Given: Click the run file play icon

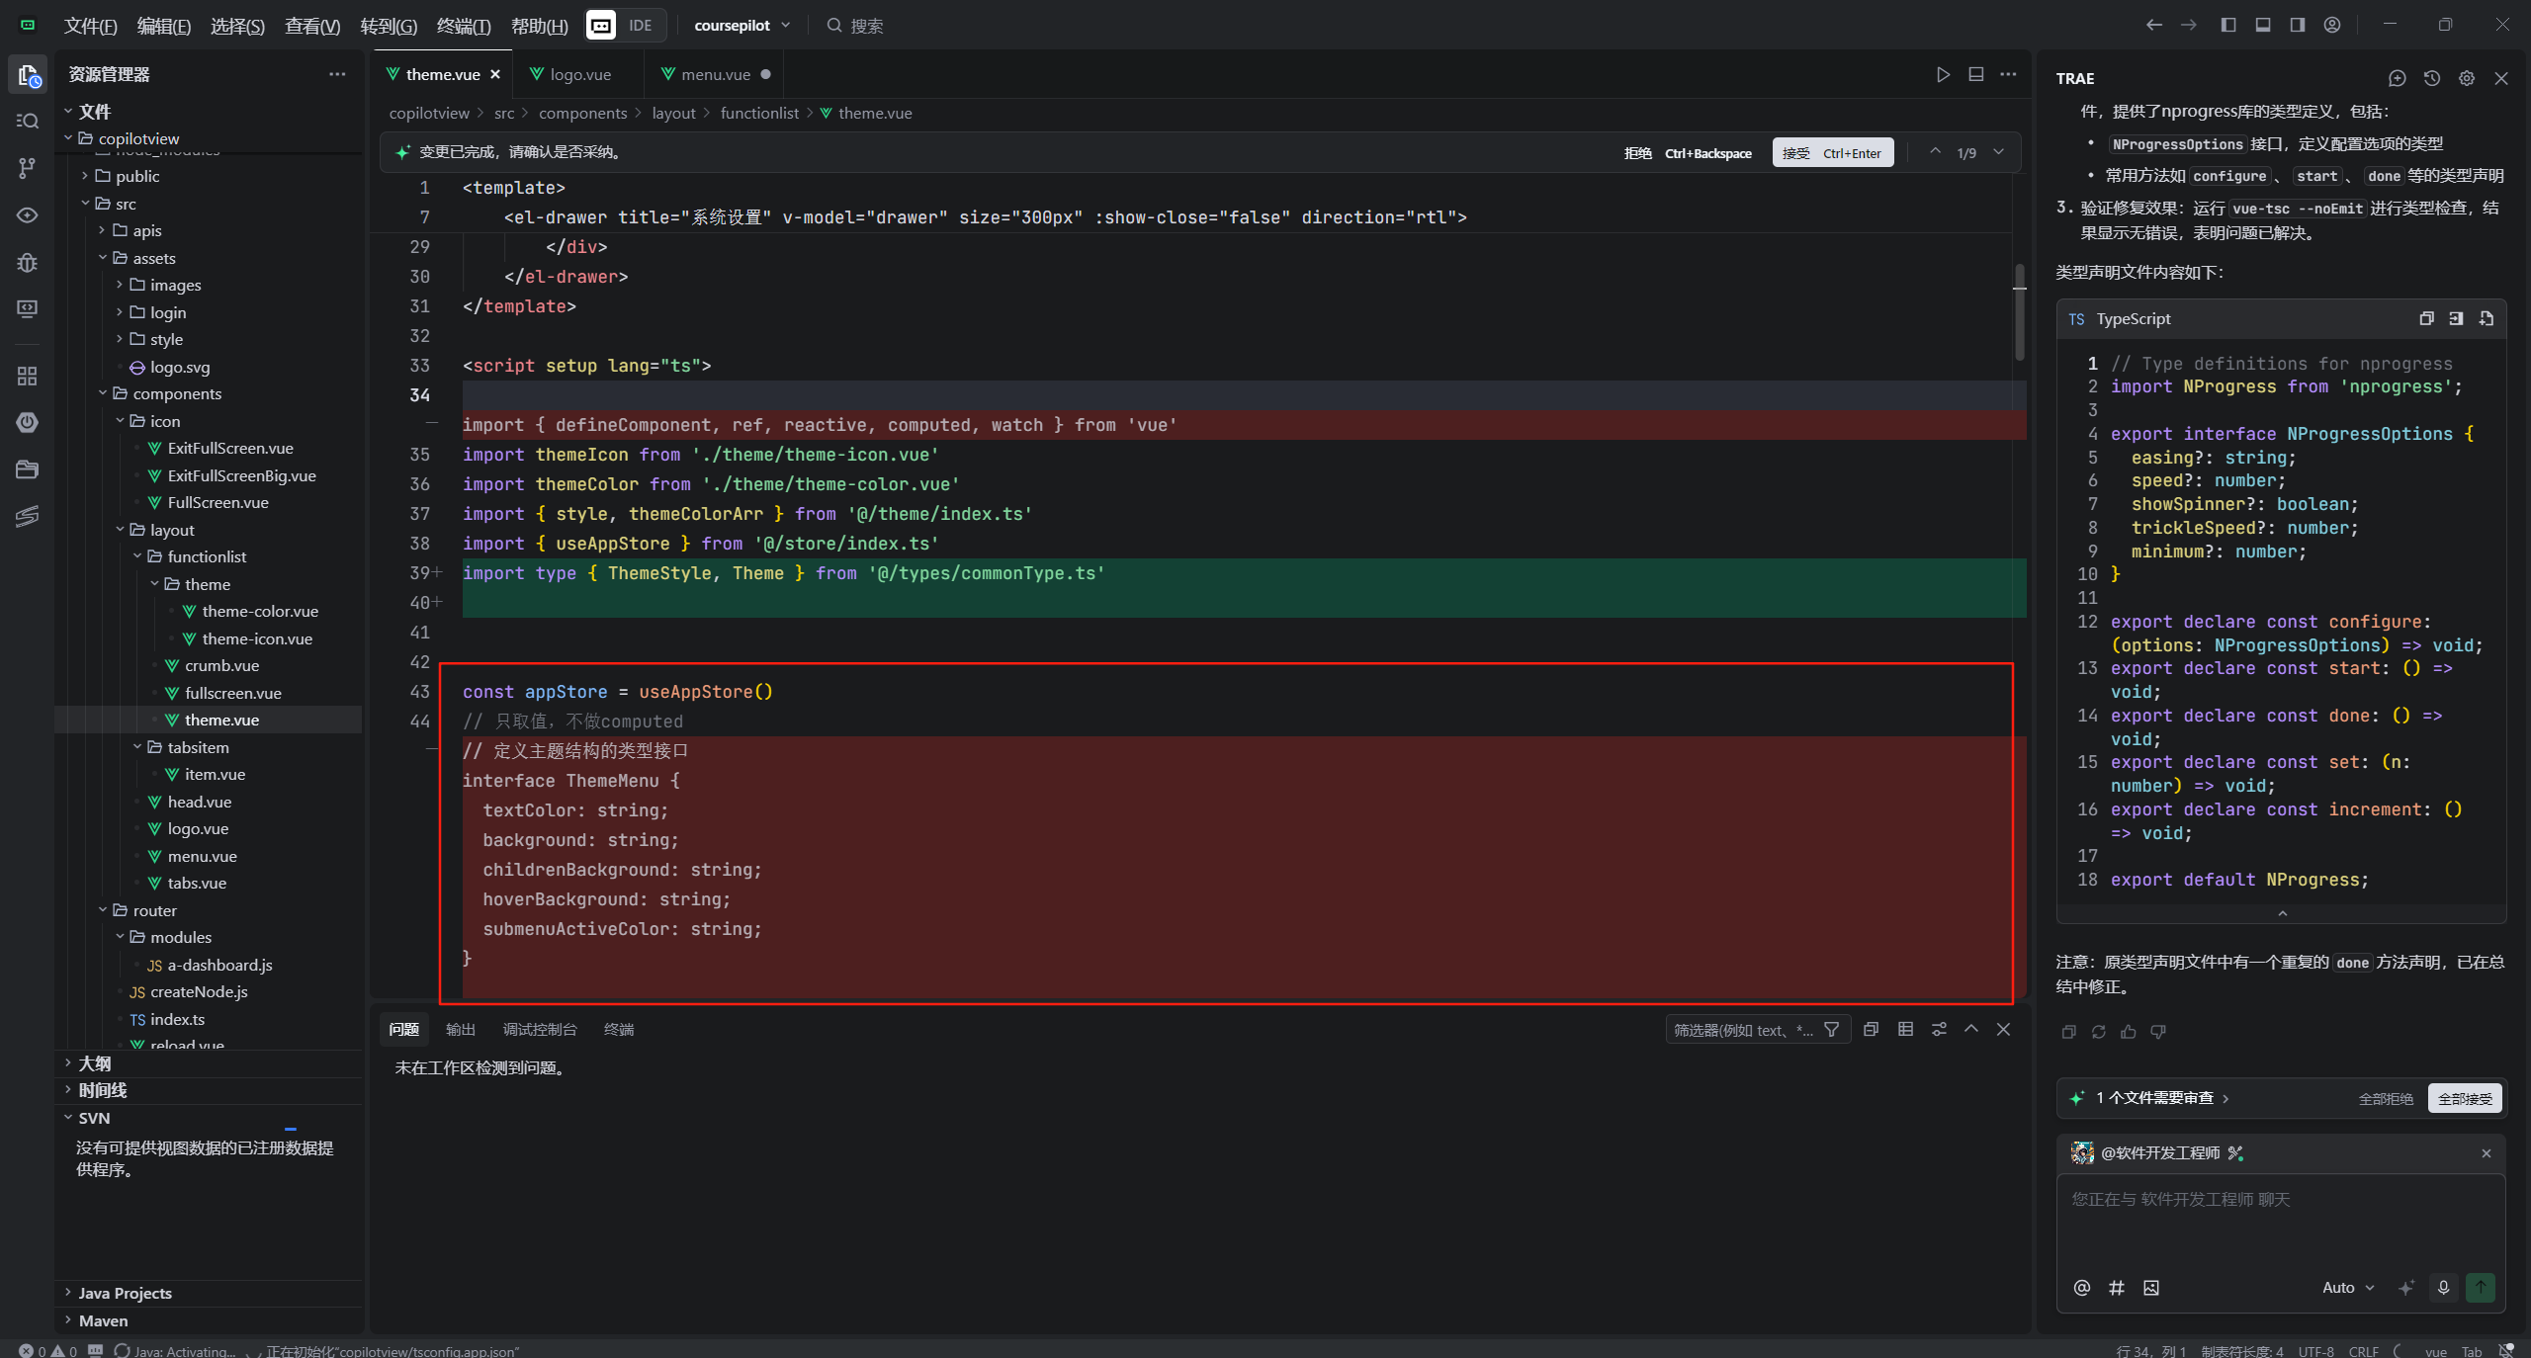Looking at the screenshot, I should coord(1943,74).
